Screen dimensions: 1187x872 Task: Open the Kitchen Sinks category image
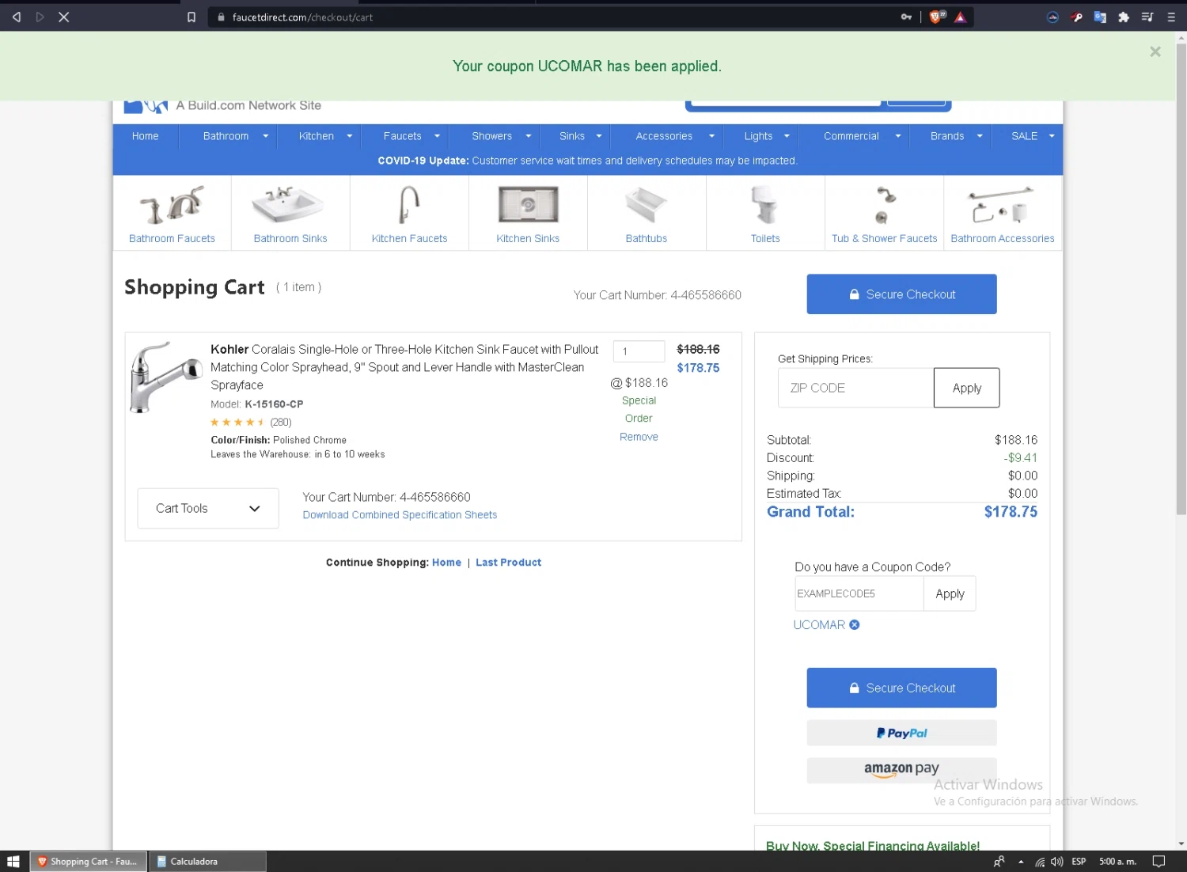point(528,204)
